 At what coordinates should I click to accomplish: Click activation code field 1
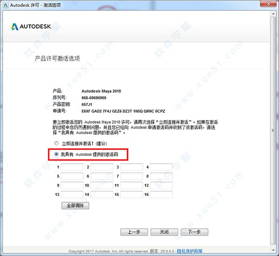[72, 167]
